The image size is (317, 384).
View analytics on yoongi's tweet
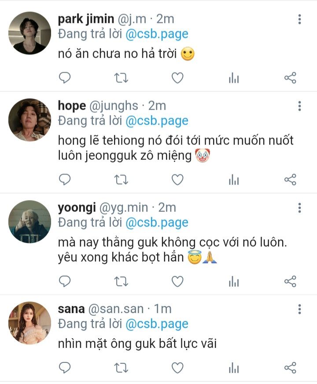233,281
